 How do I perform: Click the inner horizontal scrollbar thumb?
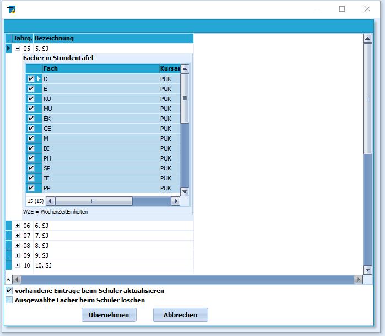(x=94, y=201)
